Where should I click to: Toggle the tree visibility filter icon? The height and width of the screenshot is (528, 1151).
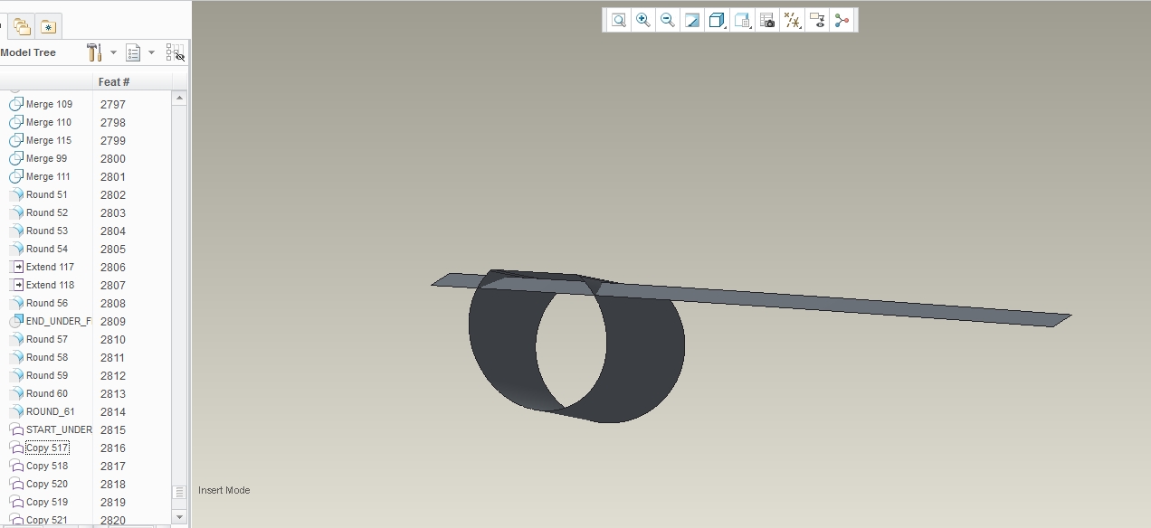click(x=175, y=53)
